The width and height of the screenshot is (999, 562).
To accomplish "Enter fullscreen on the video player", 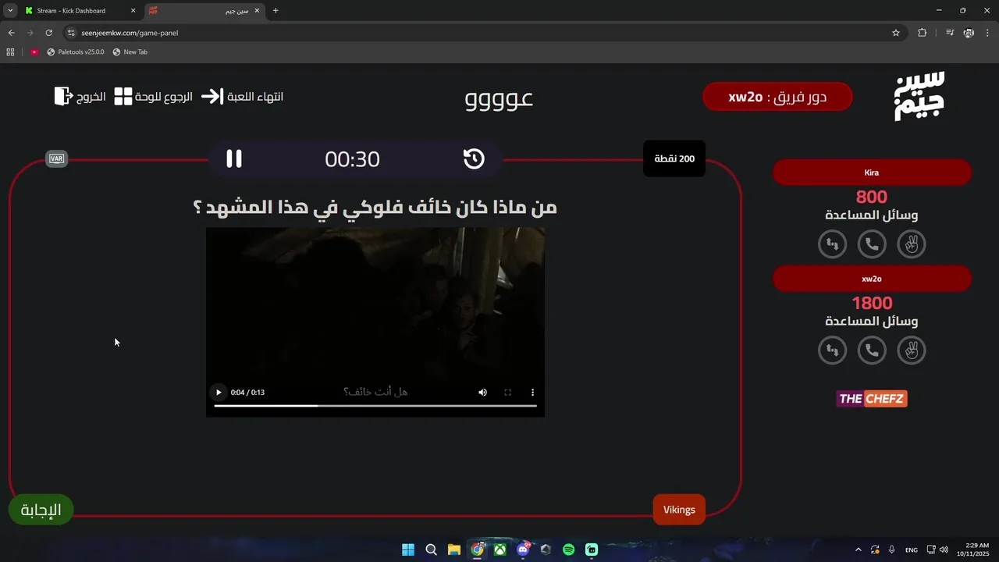I will (507, 393).
